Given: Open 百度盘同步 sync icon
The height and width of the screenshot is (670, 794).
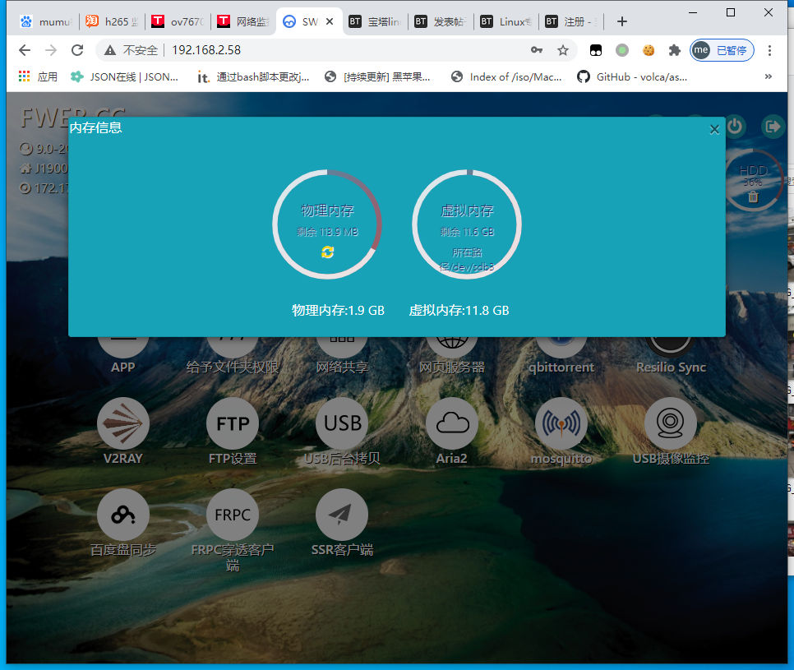Looking at the screenshot, I should point(123,515).
